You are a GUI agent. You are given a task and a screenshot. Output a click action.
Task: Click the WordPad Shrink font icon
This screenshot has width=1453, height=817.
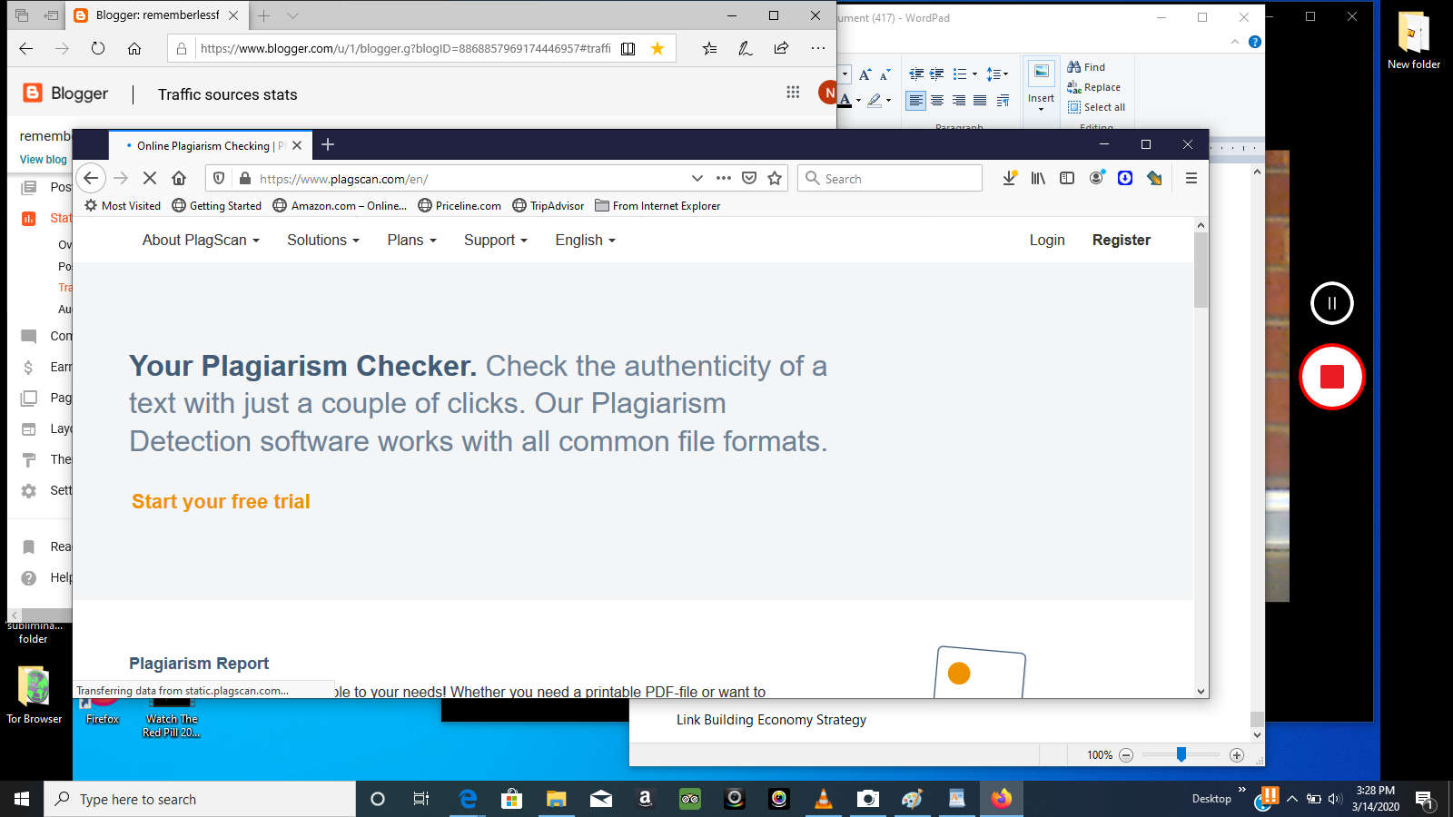point(885,74)
